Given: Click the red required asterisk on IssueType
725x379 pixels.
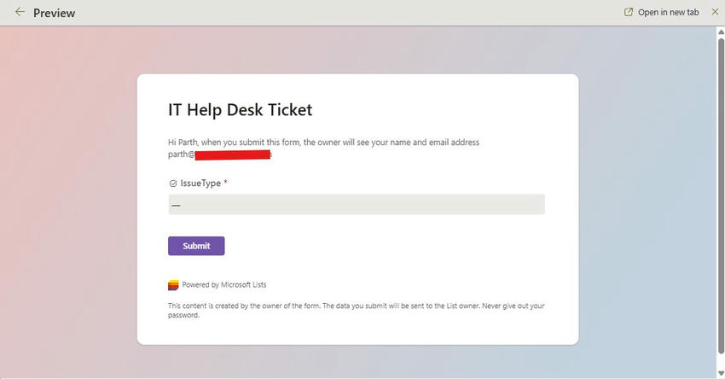Looking at the screenshot, I should click(x=225, y=183).
